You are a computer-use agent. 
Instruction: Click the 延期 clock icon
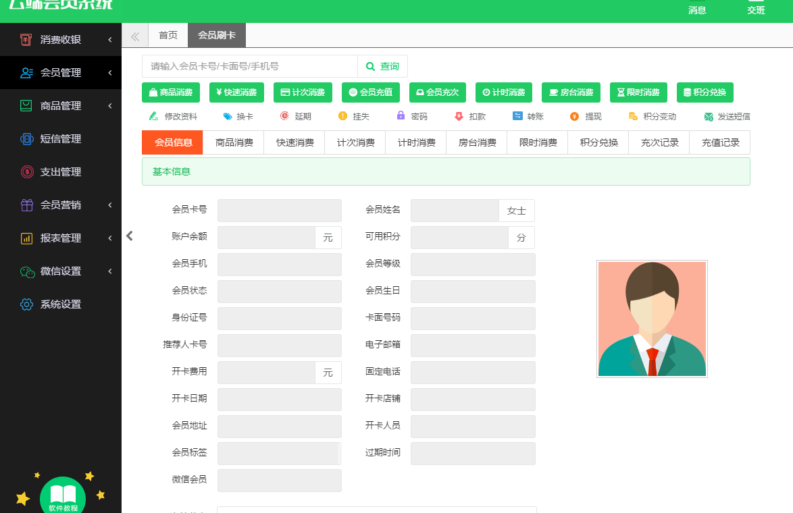pos(284,116)
